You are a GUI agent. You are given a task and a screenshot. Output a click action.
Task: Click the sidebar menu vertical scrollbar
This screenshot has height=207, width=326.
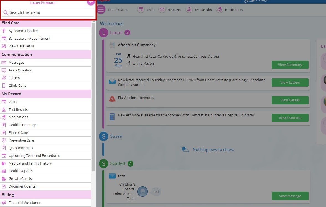pos(94,97)
